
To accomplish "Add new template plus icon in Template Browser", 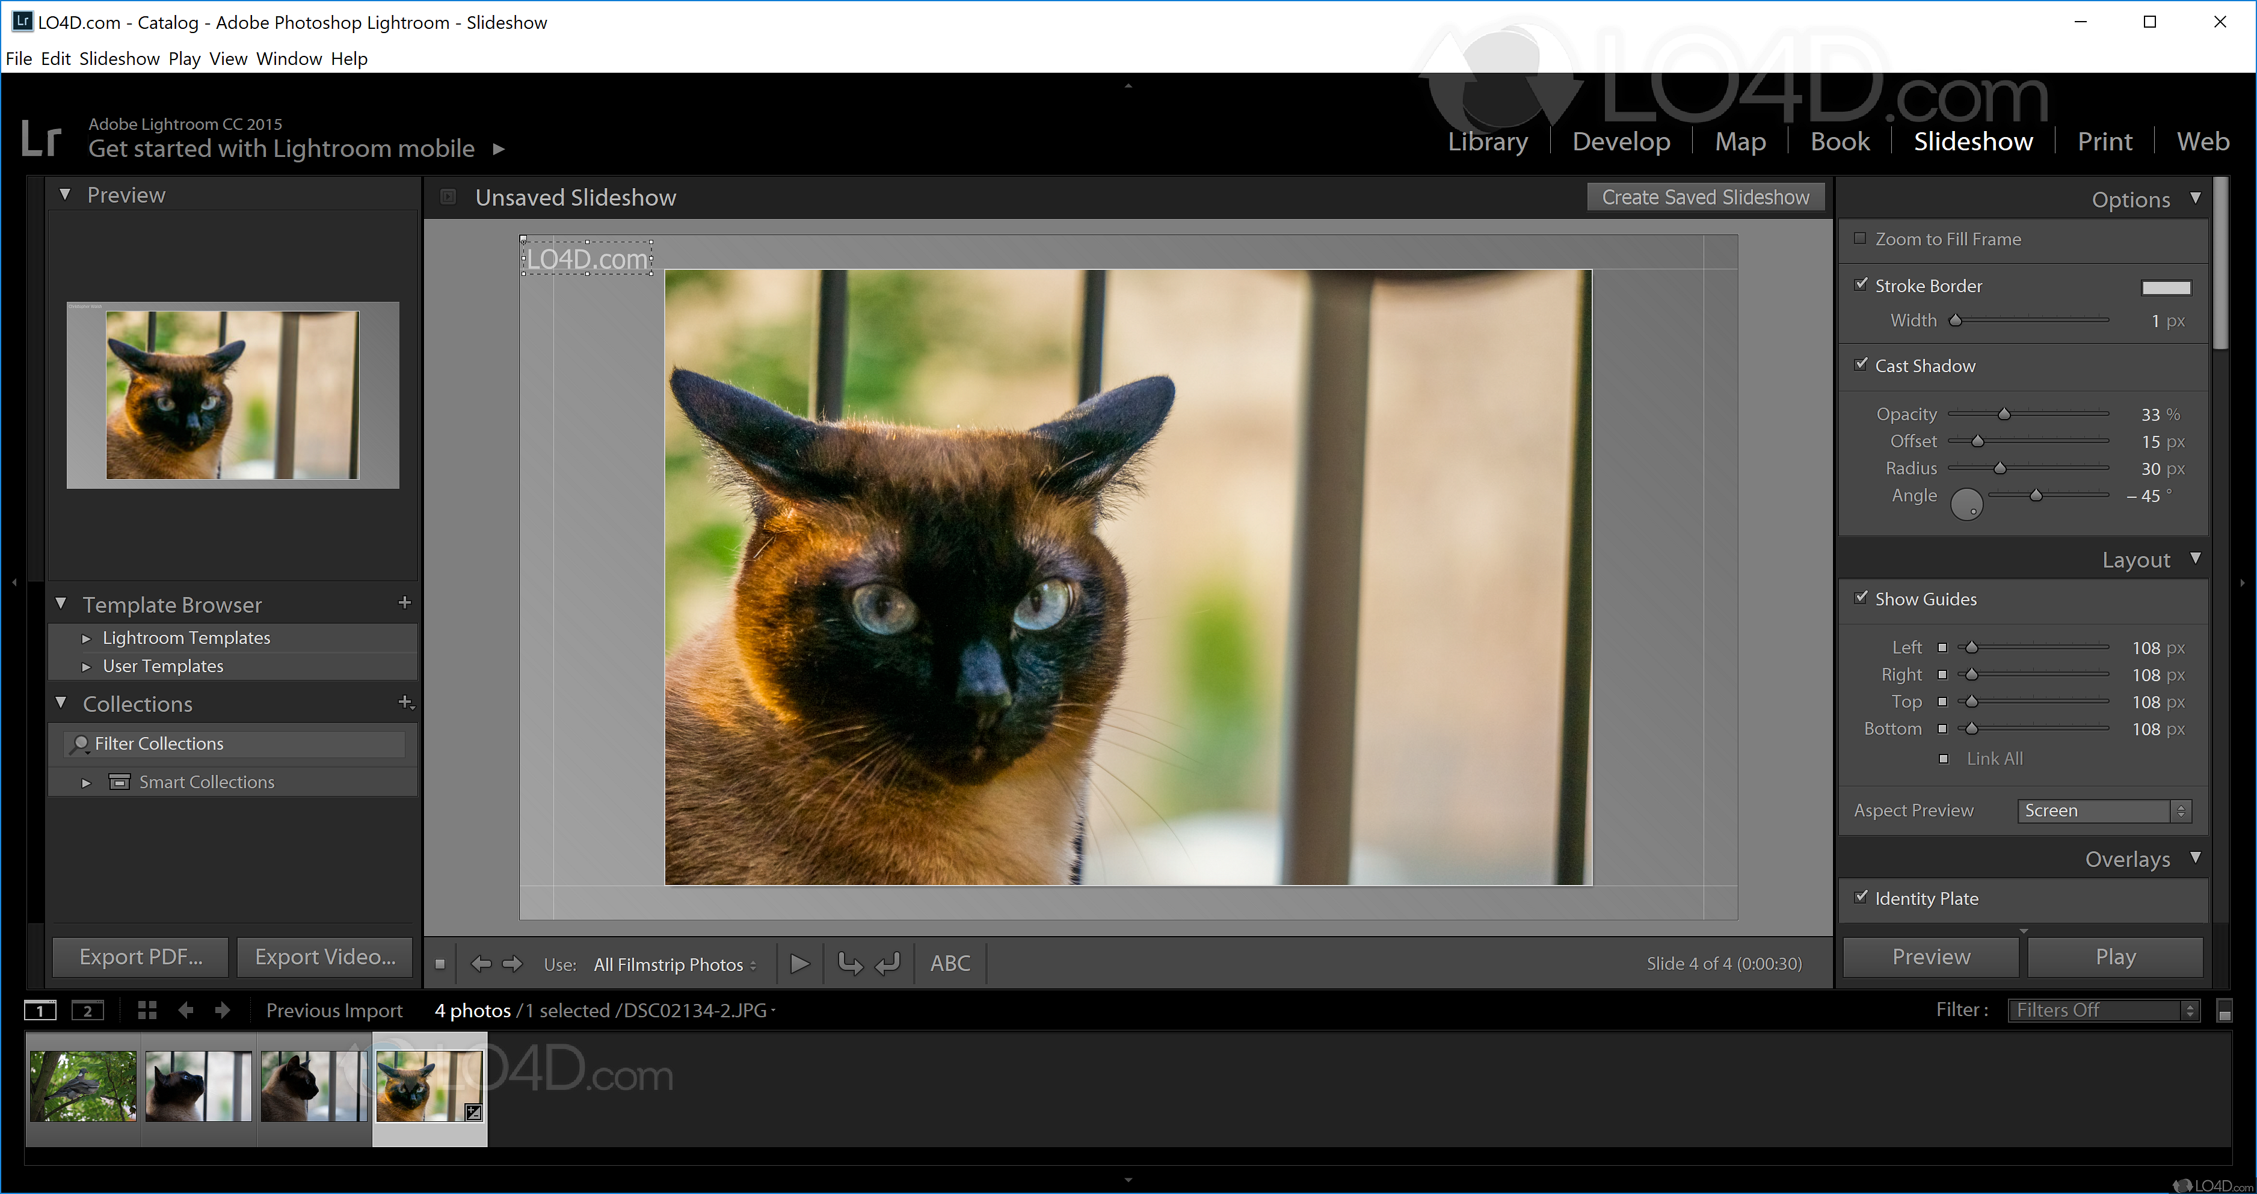I will [x=405, y=603].
